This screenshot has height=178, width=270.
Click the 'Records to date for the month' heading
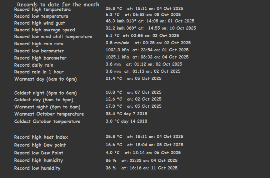58,4
